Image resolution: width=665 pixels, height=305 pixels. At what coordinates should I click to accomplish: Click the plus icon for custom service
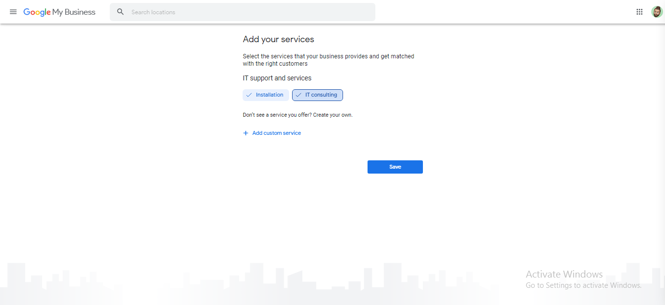click(x=246, y=133)
